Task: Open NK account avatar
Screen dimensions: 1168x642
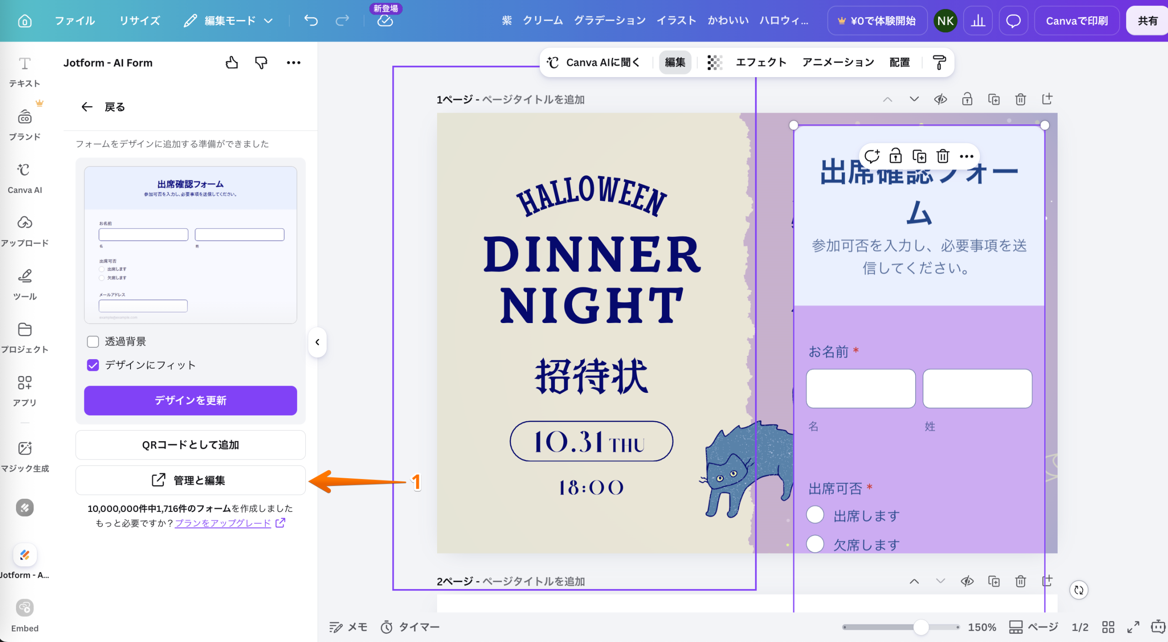Action: 945,21
